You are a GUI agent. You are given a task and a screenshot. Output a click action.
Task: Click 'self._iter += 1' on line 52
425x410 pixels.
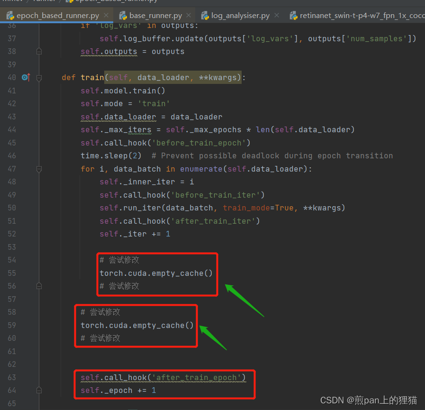click(x=135, y=234)
